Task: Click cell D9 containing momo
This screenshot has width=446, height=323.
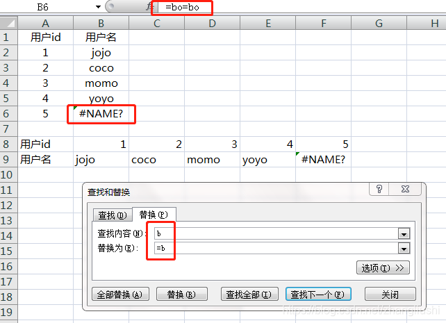Action: [212, 160]
